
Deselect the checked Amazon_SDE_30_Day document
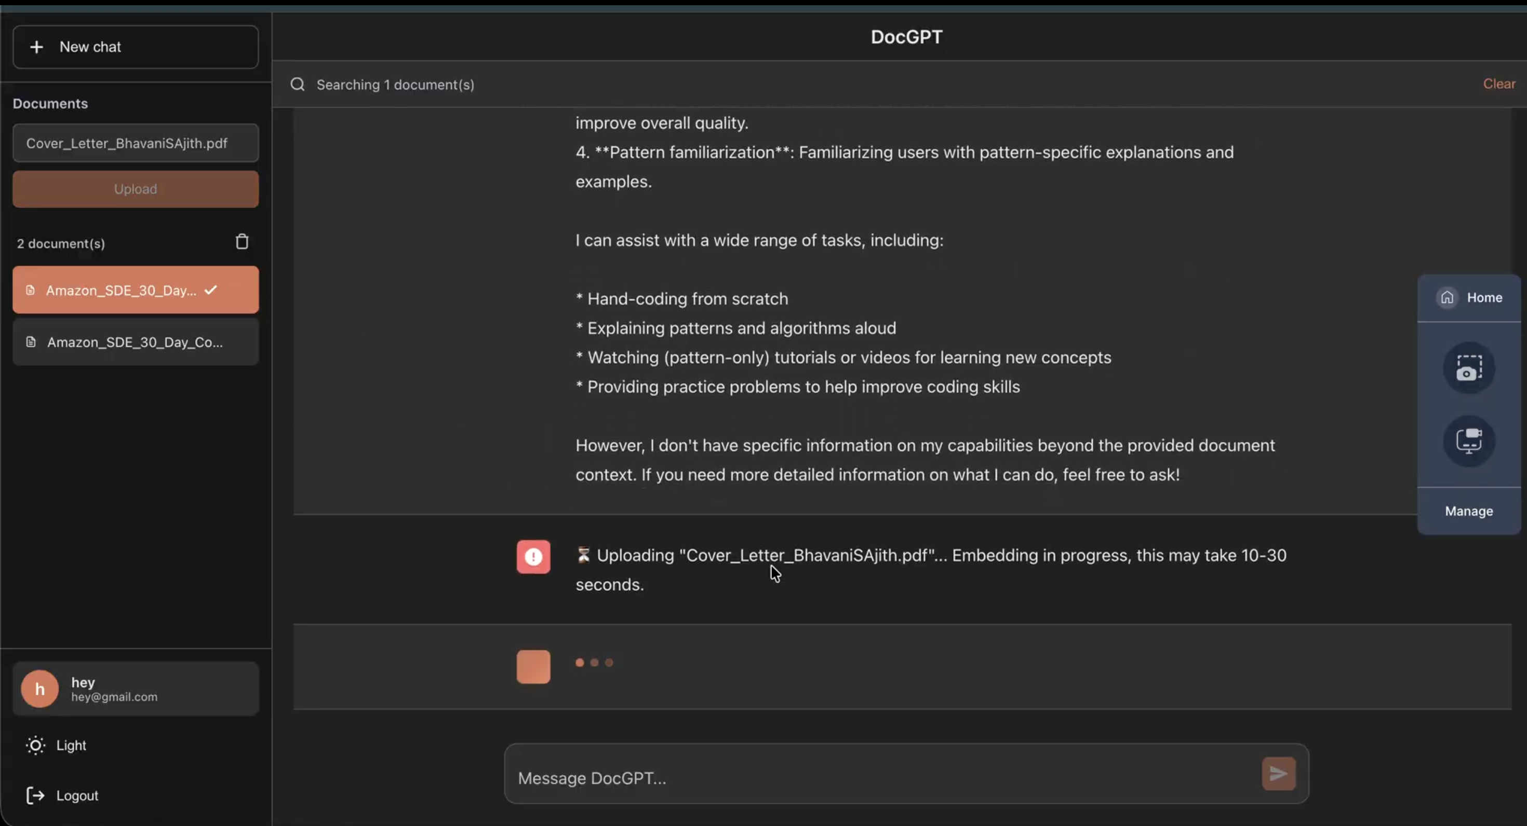(x=136, y=290)
